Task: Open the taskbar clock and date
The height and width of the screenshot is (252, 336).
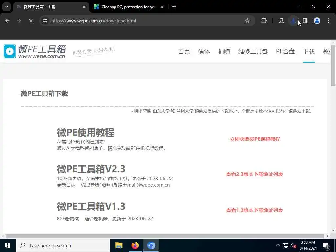Action: pyautogui.click(x=308, y=245)
